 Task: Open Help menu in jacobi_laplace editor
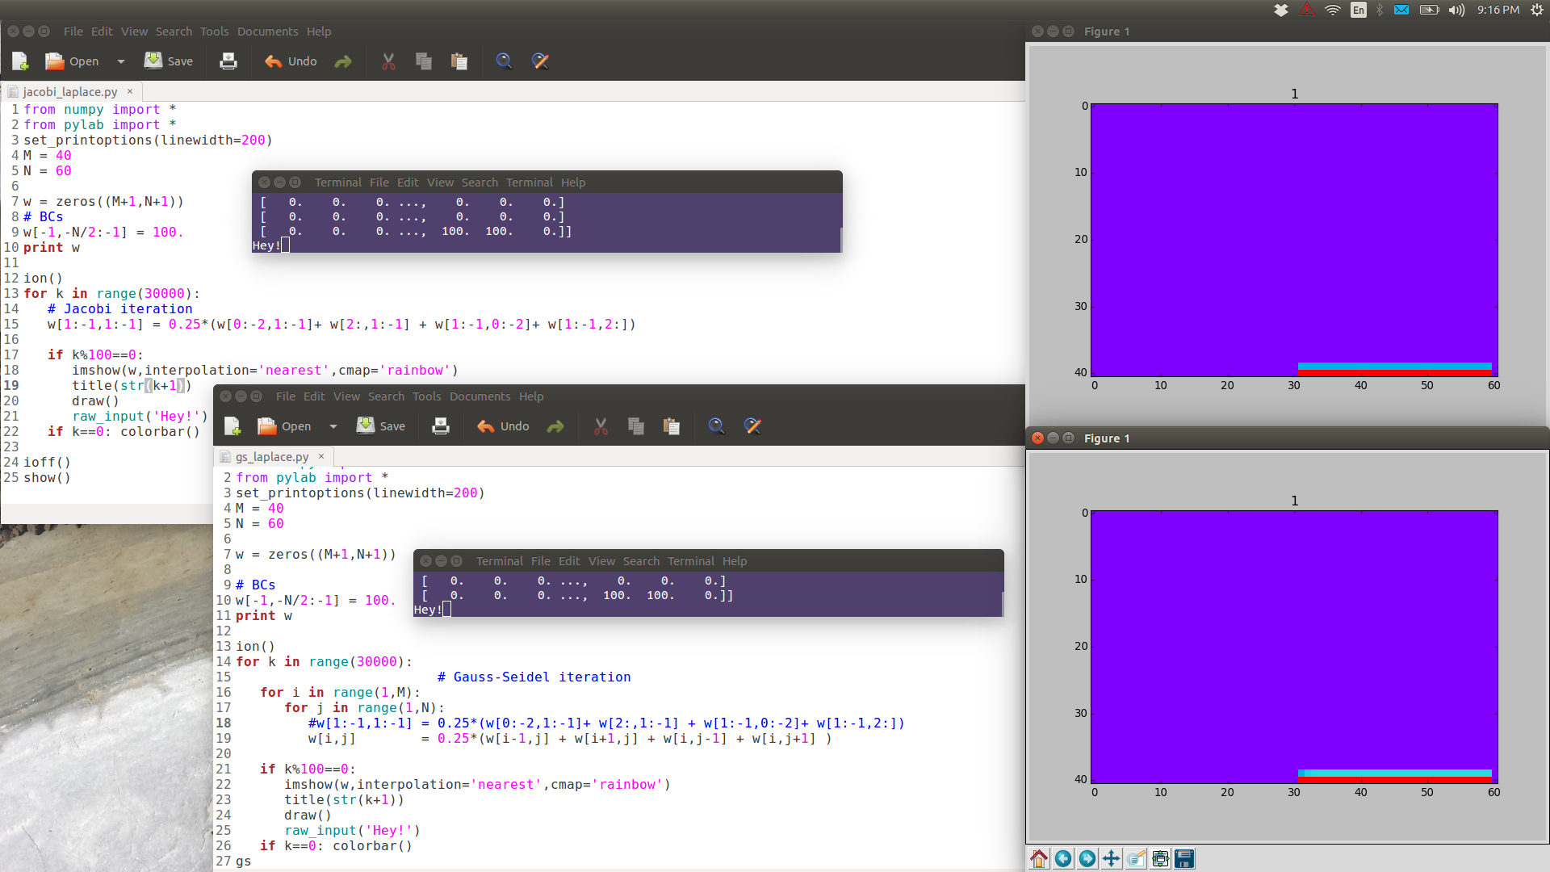[319, 31]
